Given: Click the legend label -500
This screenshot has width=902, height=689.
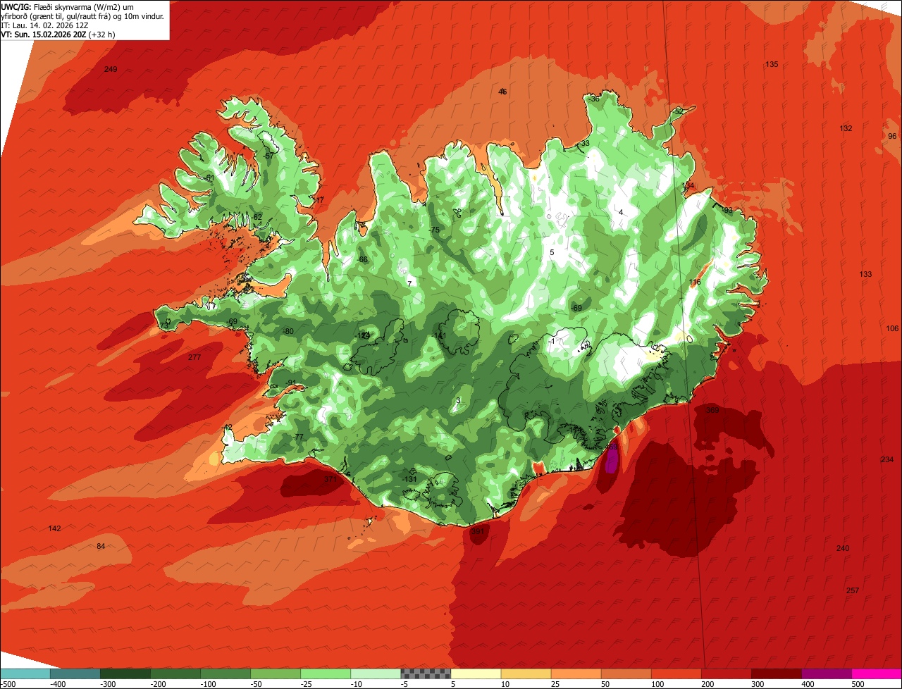Looking at the screenshot, I should coord(7,683).
